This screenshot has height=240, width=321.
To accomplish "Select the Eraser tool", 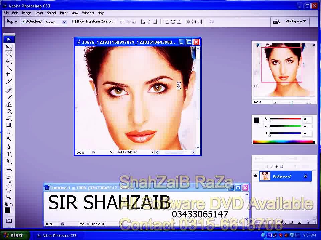I will click(9, 118).
